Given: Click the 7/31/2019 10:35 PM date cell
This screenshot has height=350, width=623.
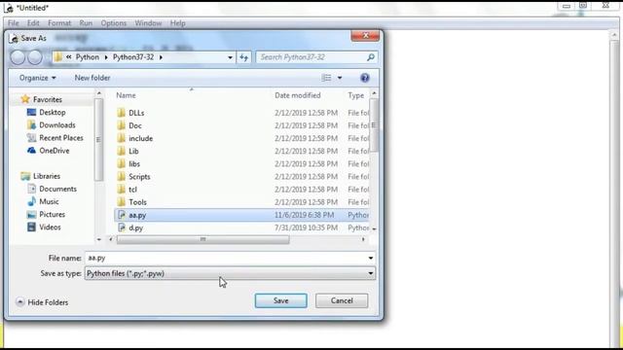Looking at the screenshot, I should pyautogui.click(x=306, y=227).
